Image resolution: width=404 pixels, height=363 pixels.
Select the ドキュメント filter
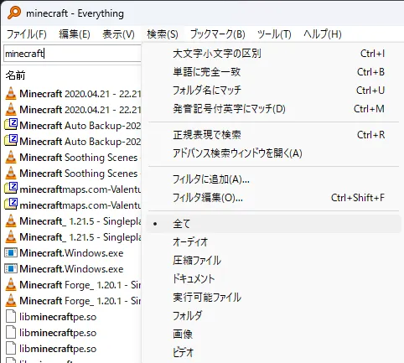(x=274, y=279)
